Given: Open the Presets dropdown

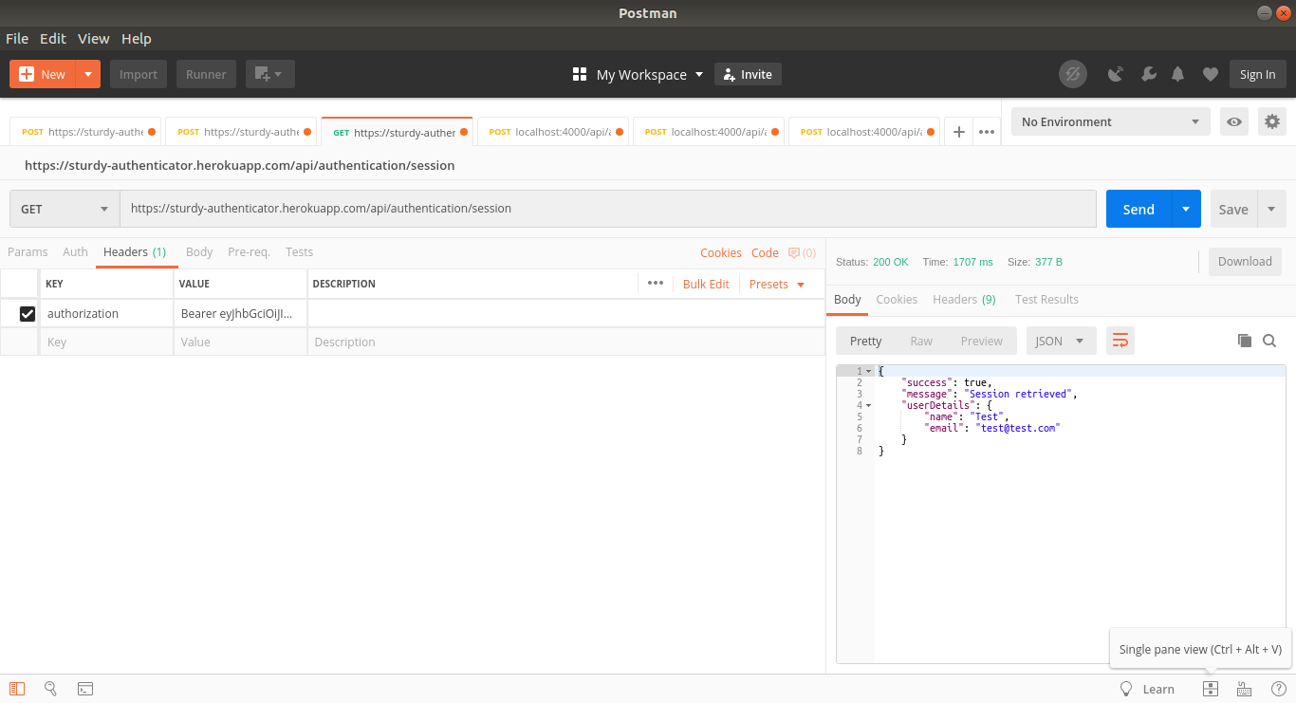Looking at the screenshot, I should click(777, 284).
